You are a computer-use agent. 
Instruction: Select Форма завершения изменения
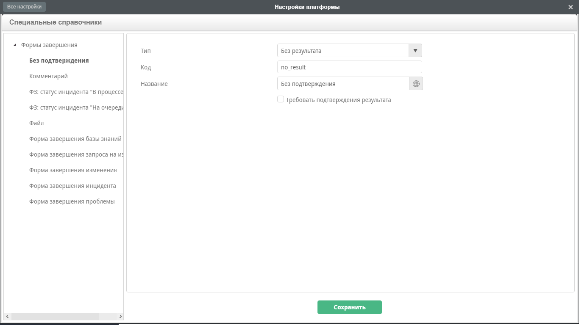(x=73, y=170)
